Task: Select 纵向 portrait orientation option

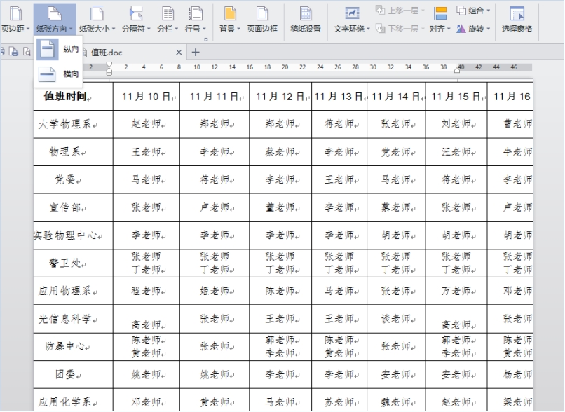Action: click(58, 49)
